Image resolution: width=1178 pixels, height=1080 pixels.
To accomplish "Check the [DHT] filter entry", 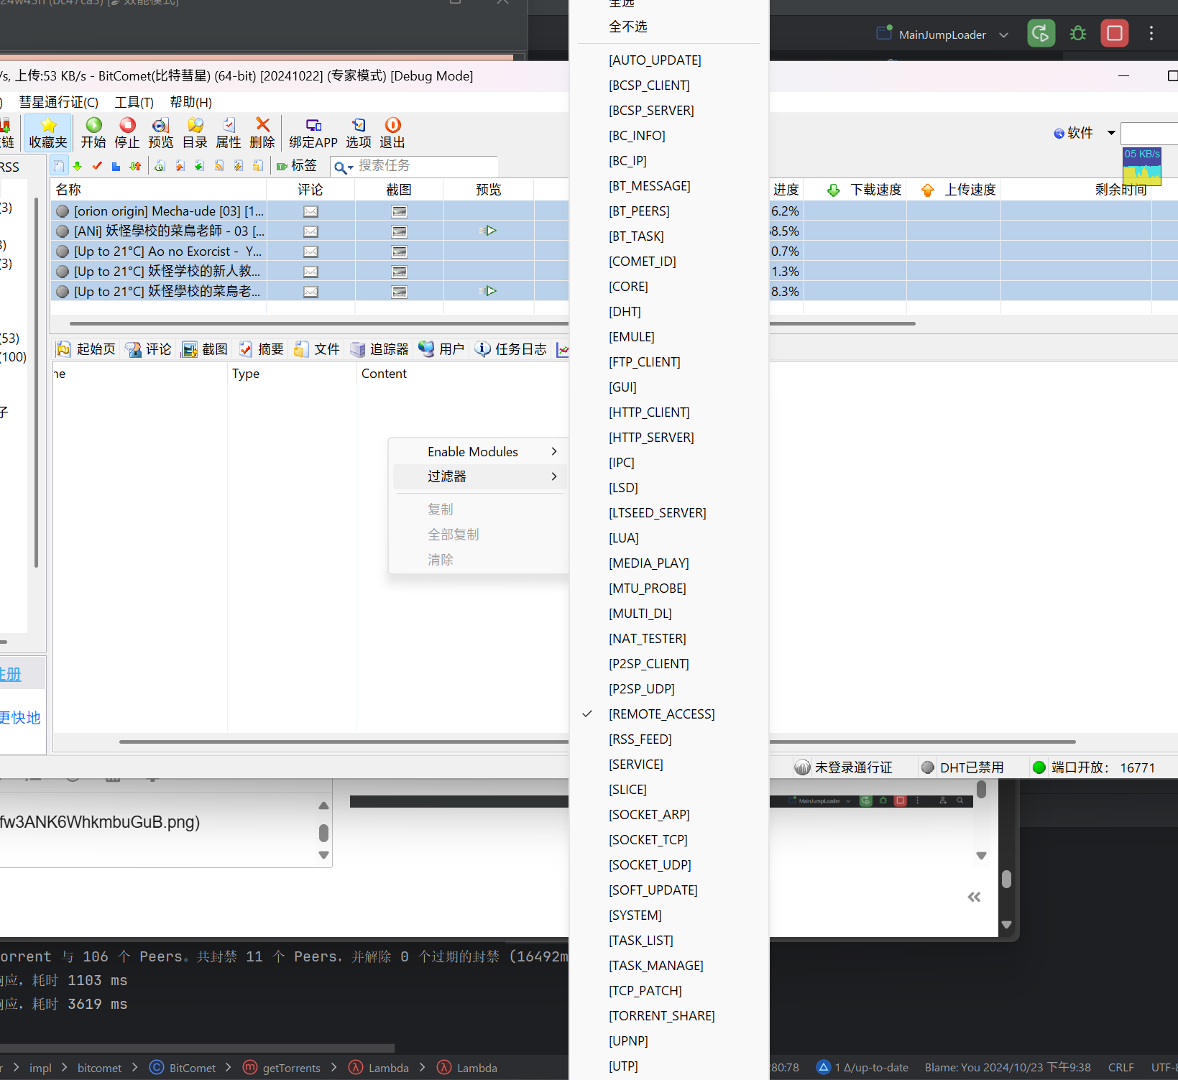I will [x=625, y=312].
